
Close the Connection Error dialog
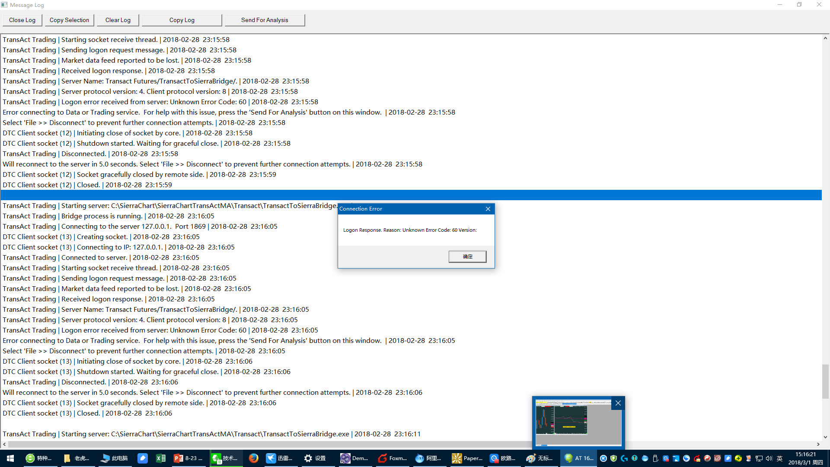[488, 209]
